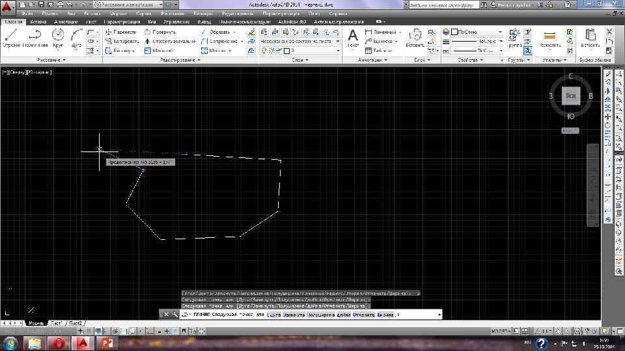
Task: Click the Перенести (Move) tool
Action: click(121, 32)
